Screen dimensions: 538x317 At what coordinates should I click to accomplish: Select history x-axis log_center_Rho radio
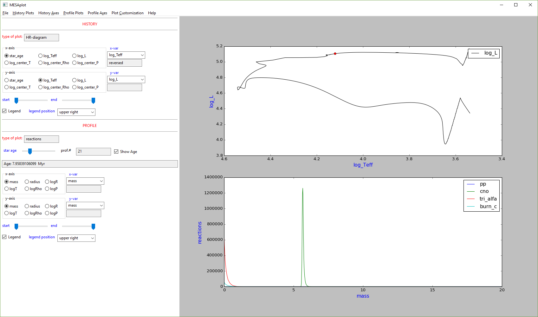[x=40, y=63]
